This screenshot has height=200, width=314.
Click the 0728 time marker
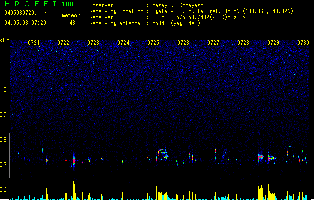click(x=243, y=43)
